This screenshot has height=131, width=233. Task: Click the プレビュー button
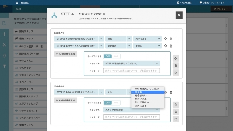(x=221, y=9)
